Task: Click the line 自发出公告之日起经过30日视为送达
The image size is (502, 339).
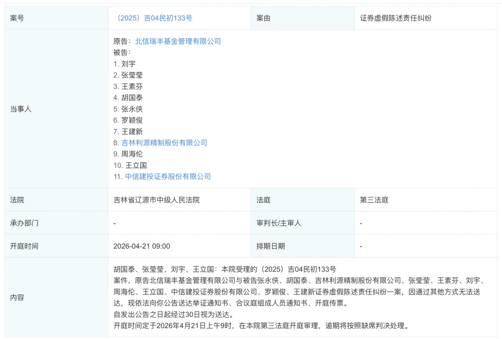Action: 174,314
